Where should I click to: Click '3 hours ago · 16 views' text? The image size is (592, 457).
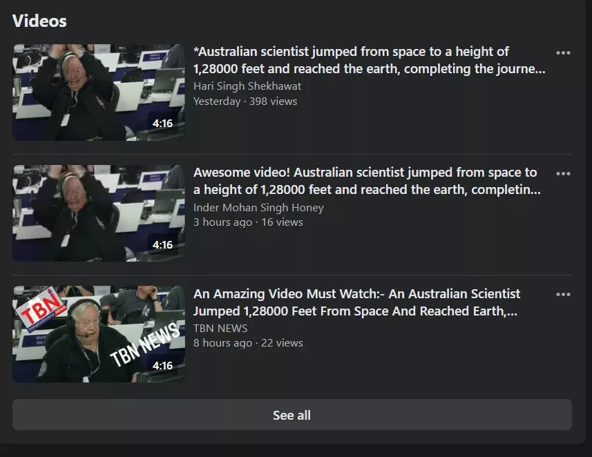248,222
